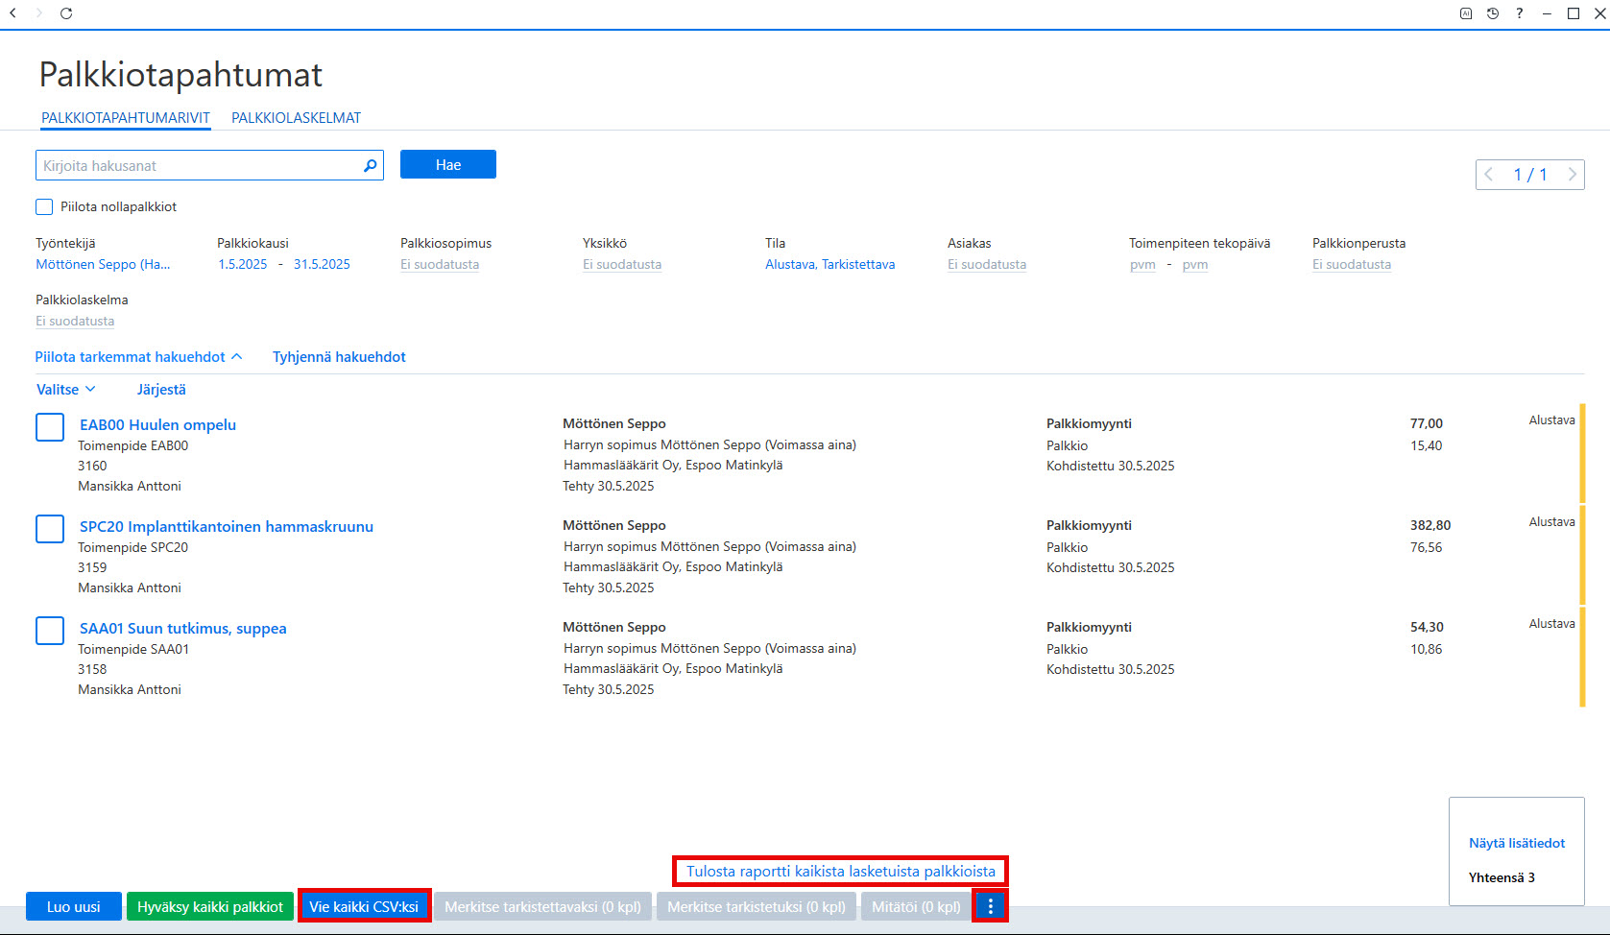Collapse Piilota tarkemmat hakuehdot
This screenshot has width=1610, height=935.
click(138, 357)
